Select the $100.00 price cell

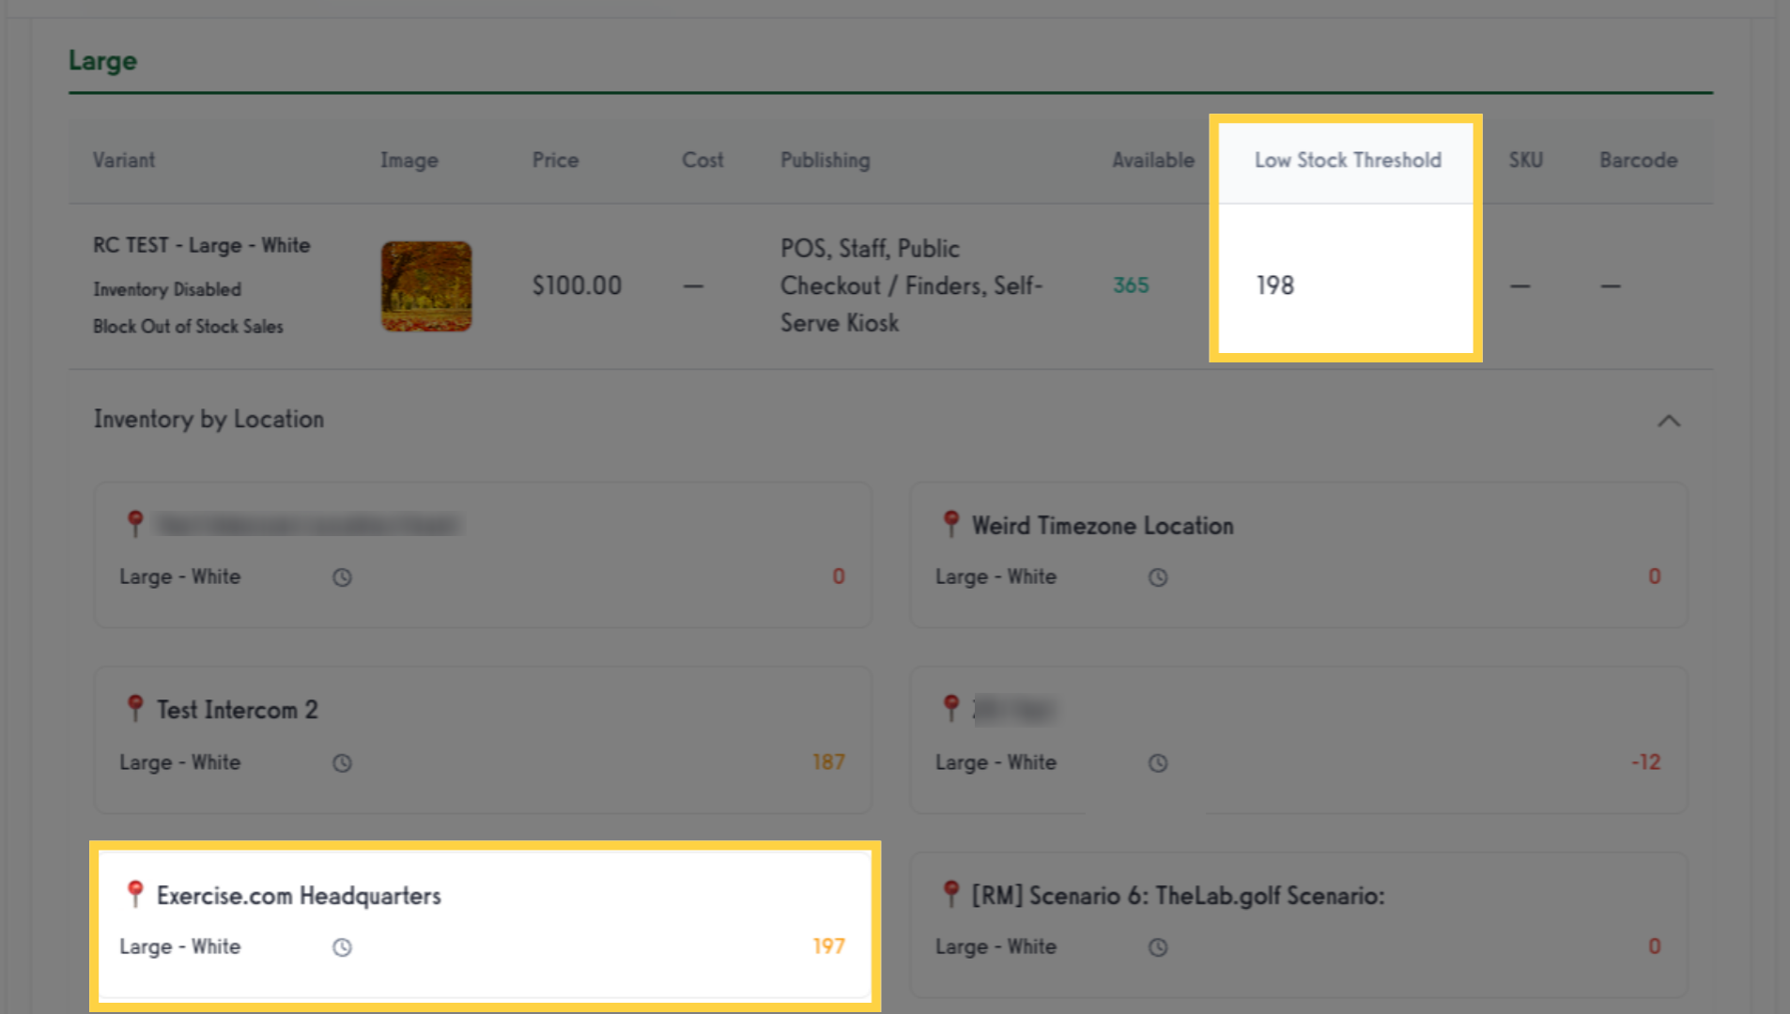[x=577, y=285]
